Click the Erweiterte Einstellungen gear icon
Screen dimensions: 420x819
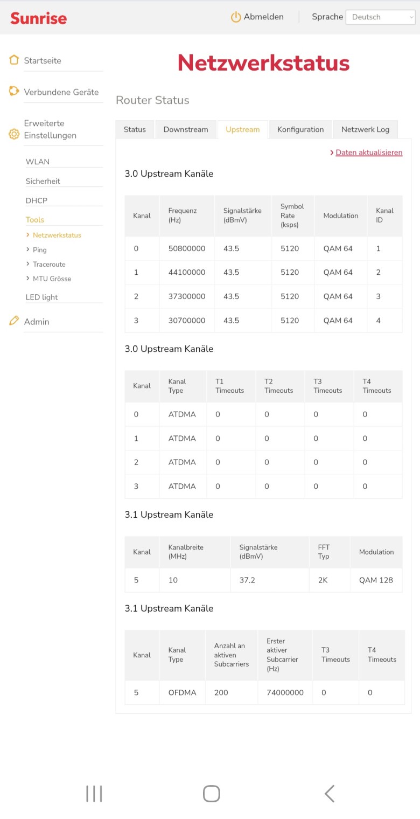[x=14, y=134]
